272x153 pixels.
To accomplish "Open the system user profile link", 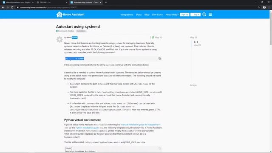I will [68, 37].
